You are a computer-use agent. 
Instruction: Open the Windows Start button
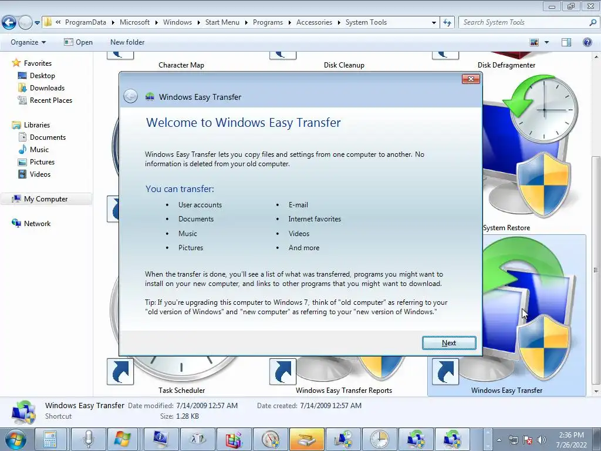(15, 439)
